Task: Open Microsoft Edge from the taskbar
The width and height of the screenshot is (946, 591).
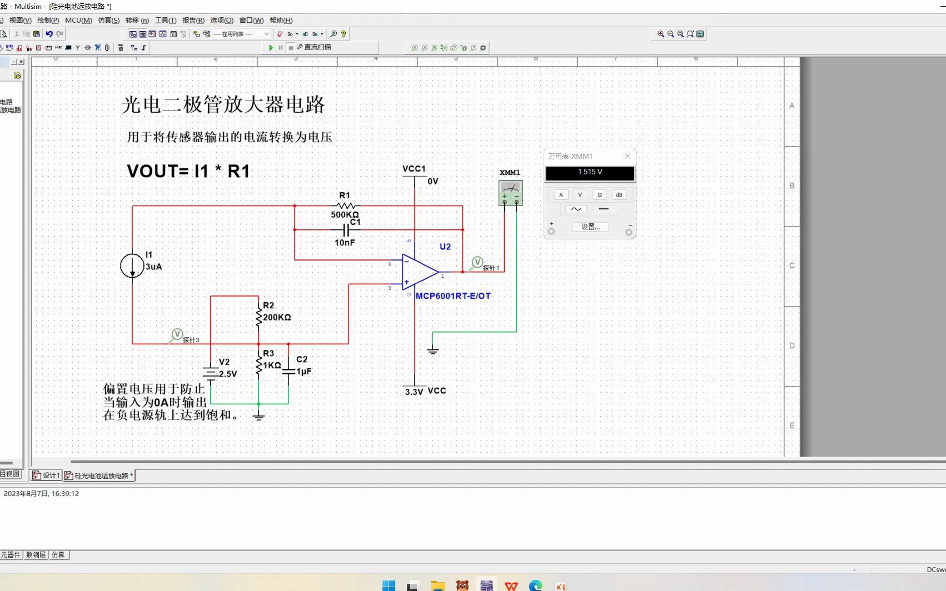Action: [x=535, y=585]
